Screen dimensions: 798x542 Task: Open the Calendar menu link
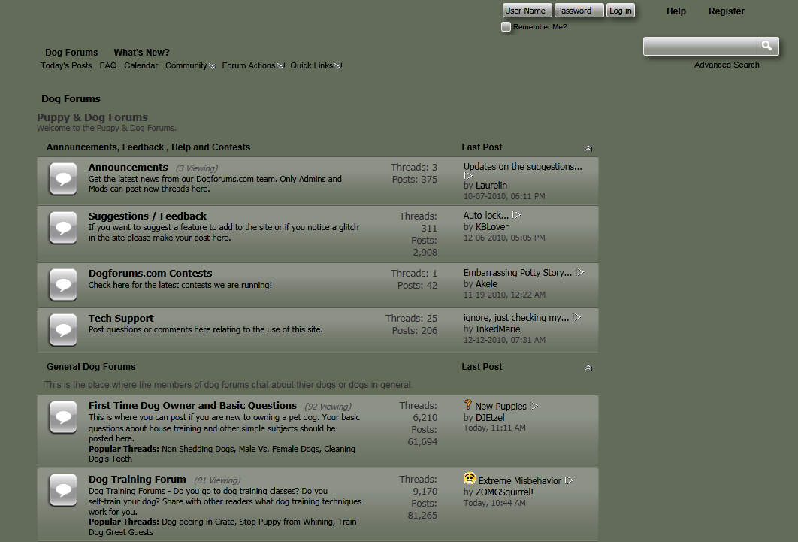click(x=141, y=65)
